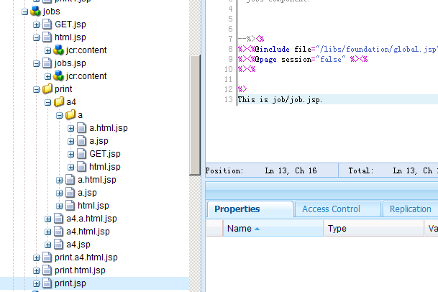Expand GET.jsp under jobs
438x292 pixels.
click(36, 24)
